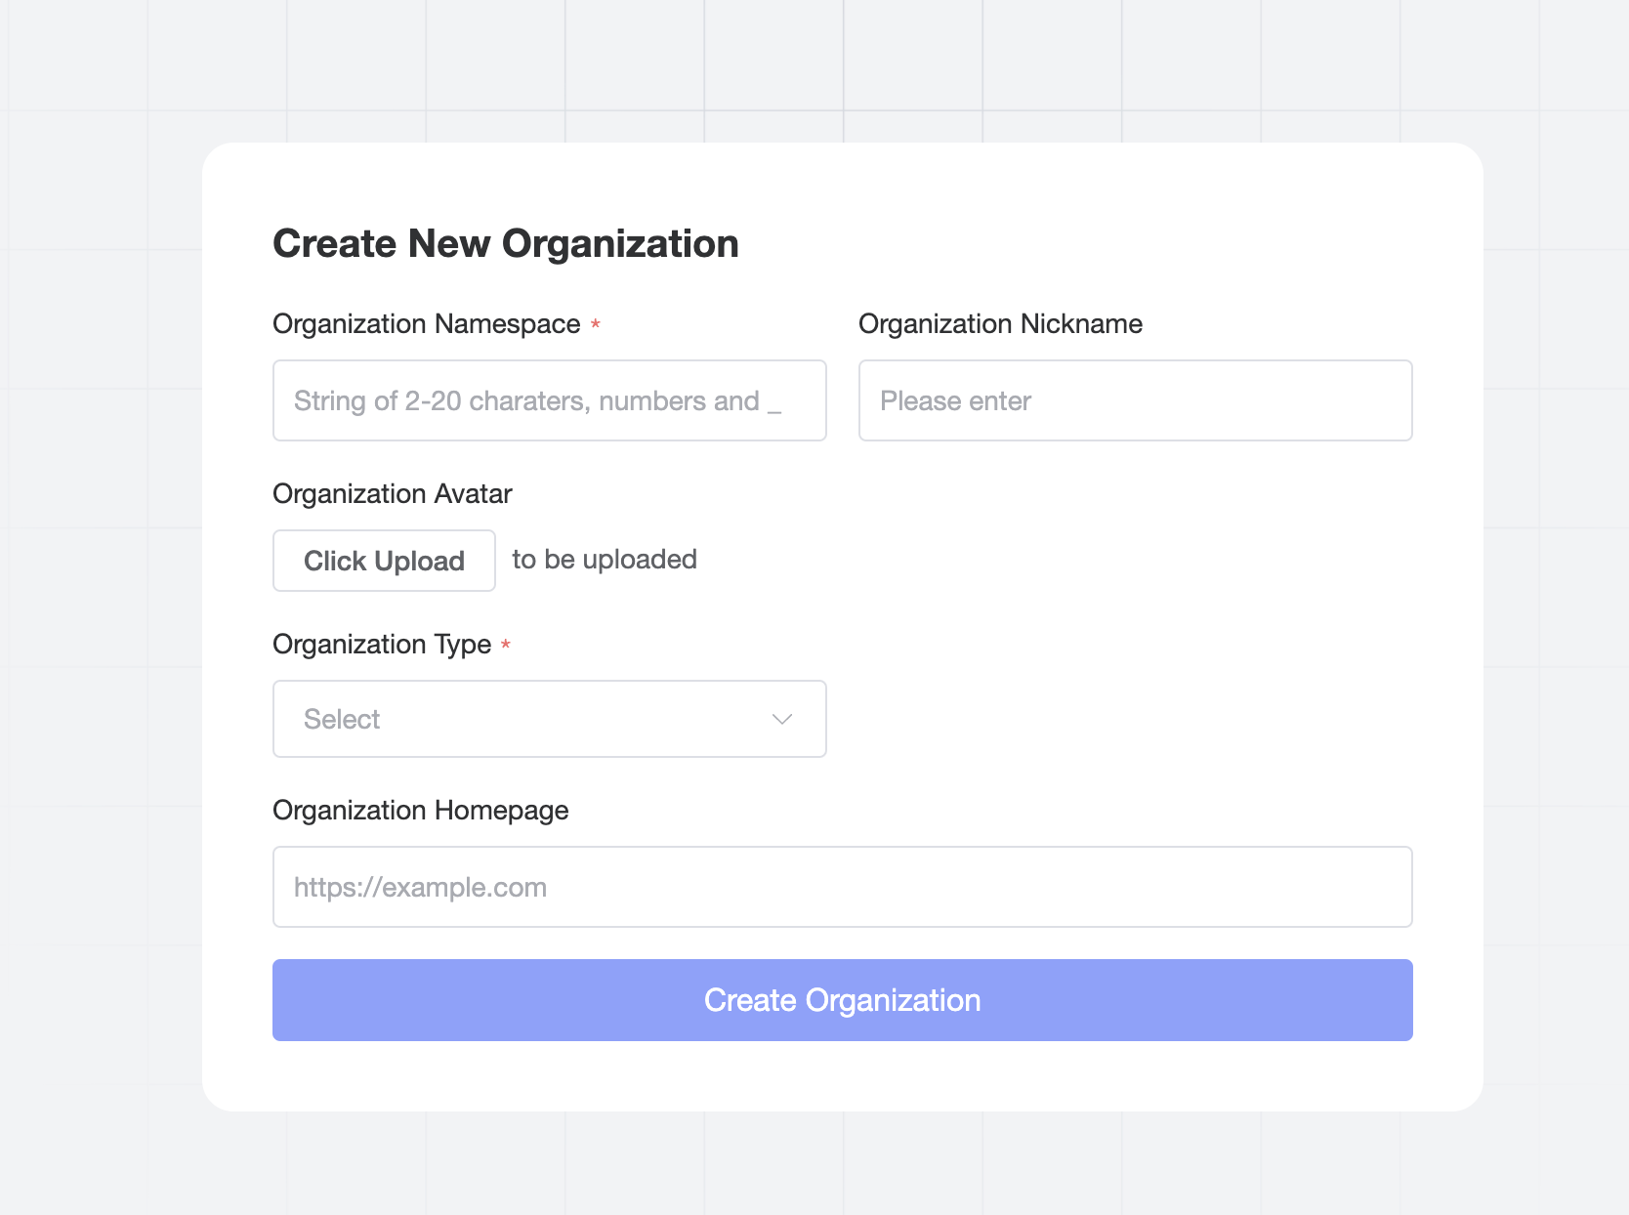1629x1215 pixels.
Task: Click the Organization Namespace label
Action: [427, 323]
